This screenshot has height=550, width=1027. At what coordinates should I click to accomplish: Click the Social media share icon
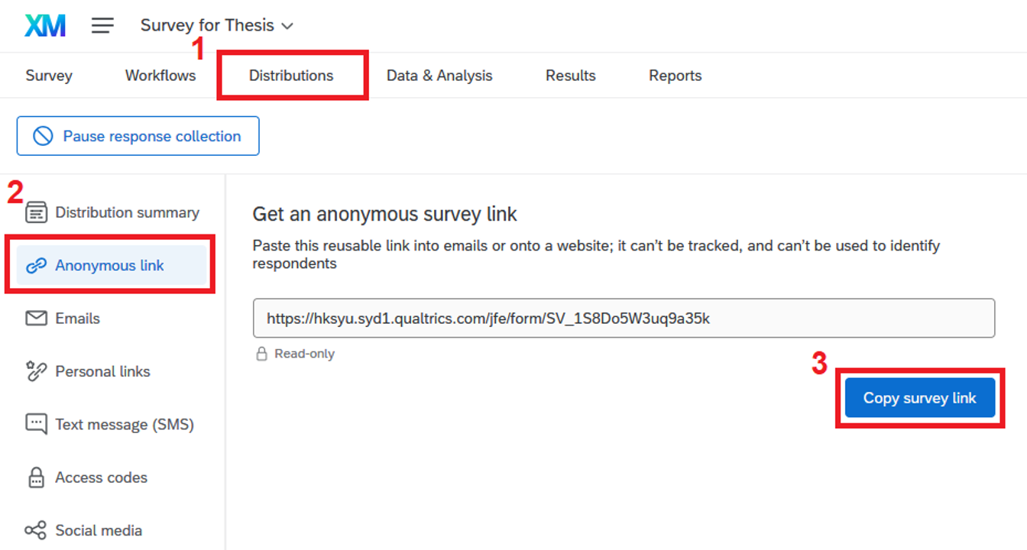(36, 530)
